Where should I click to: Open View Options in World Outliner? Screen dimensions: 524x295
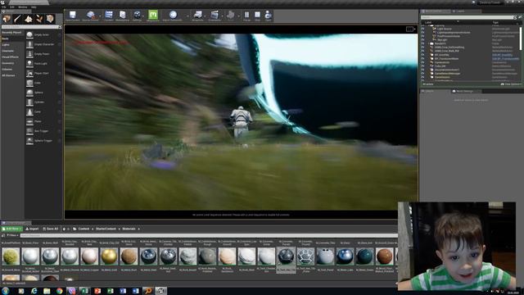coord(511,84)
